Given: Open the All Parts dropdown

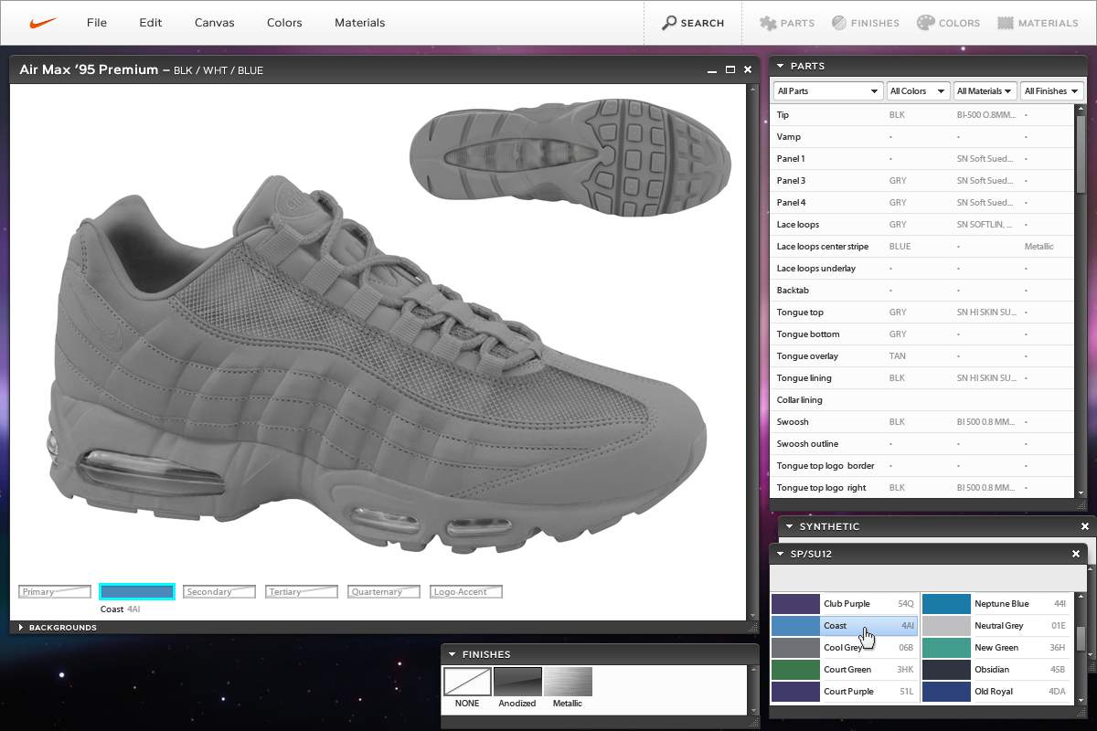Looking at the screenshot, I should [827, 91].
